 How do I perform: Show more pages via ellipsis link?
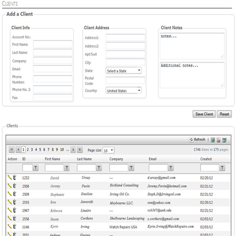point(68,150)
